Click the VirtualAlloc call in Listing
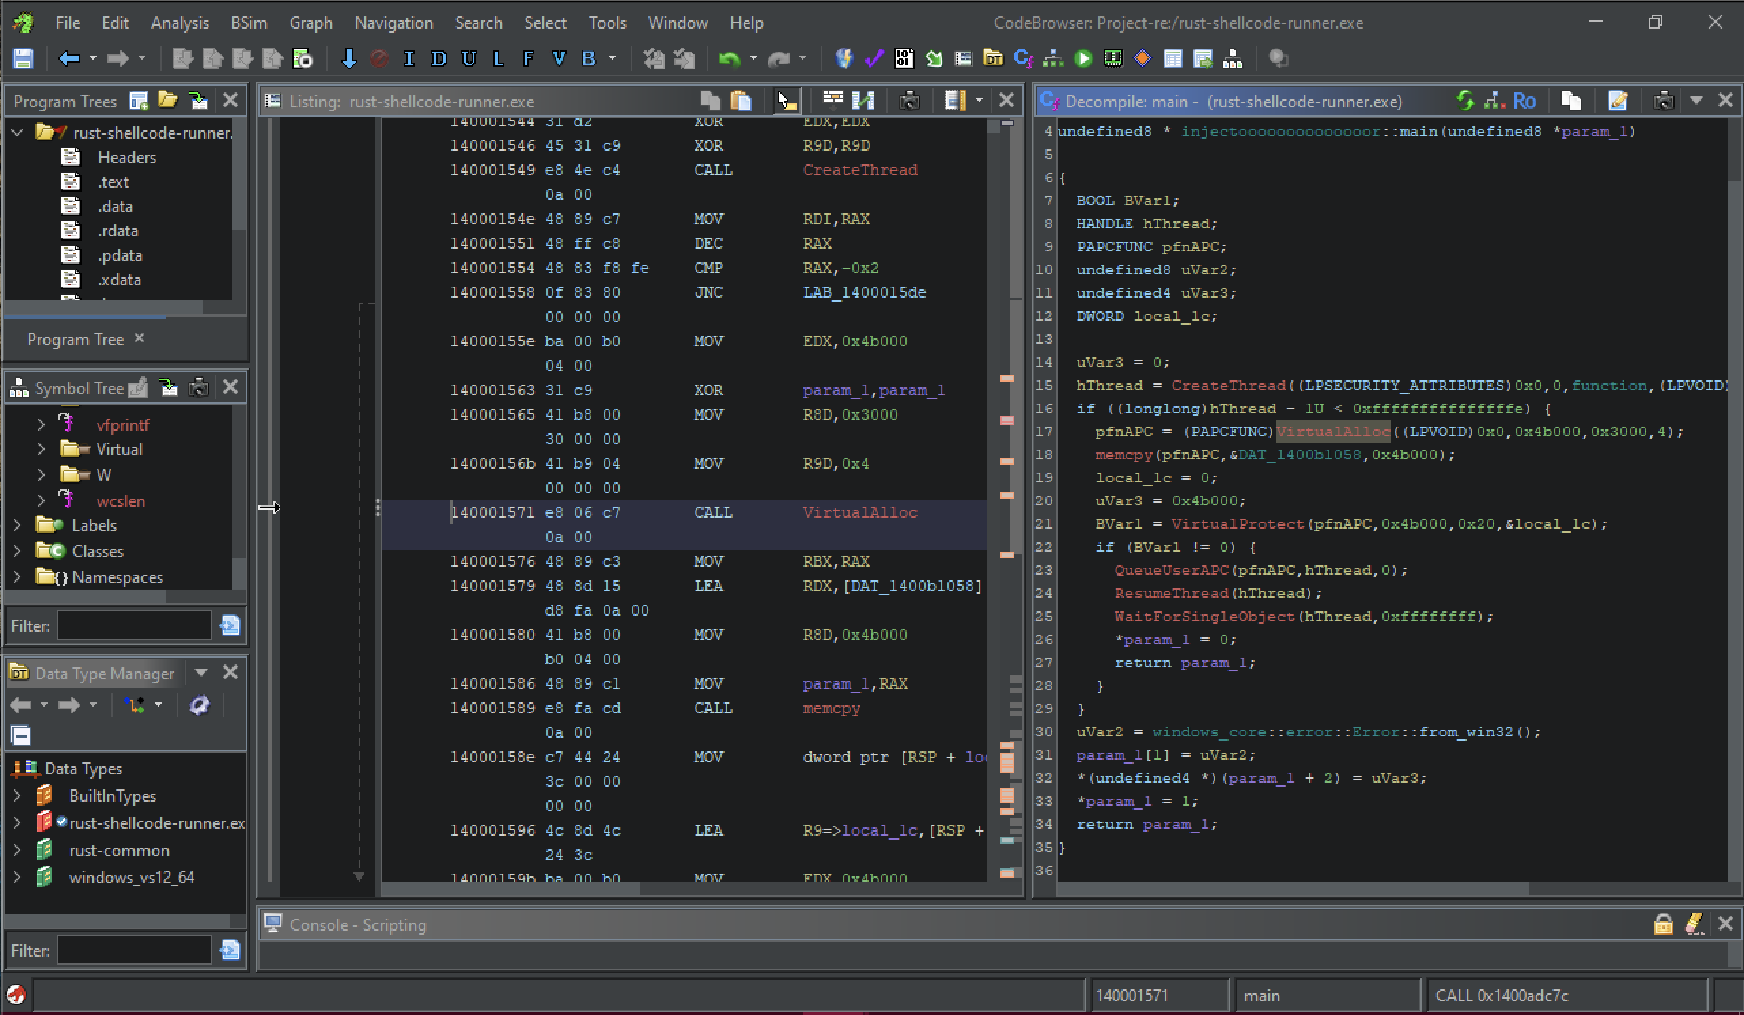The image size is (1744, 1015). 860,513
